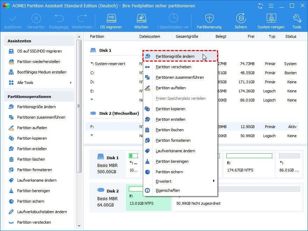Choose Partition verschieben in context menu

[x=180, y=67]
